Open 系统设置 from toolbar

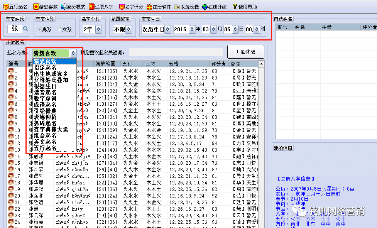[177, 7]
